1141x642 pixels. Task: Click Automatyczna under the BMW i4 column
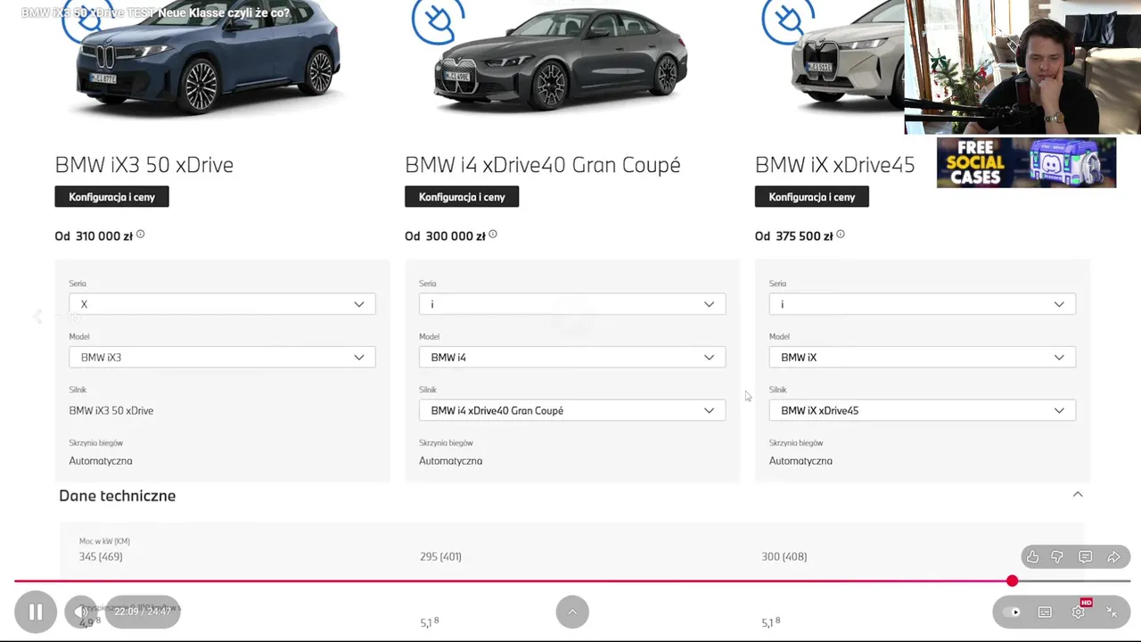(450, 461)
